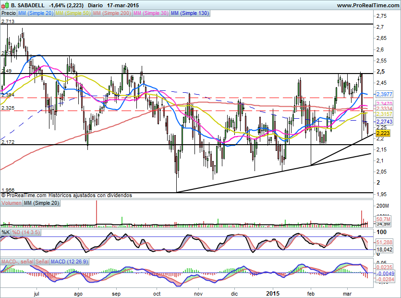Image resolution: width=401 pixels, height=298 pixels.
Task: Click the feb month label on the time axis
Action: [311, 294]
